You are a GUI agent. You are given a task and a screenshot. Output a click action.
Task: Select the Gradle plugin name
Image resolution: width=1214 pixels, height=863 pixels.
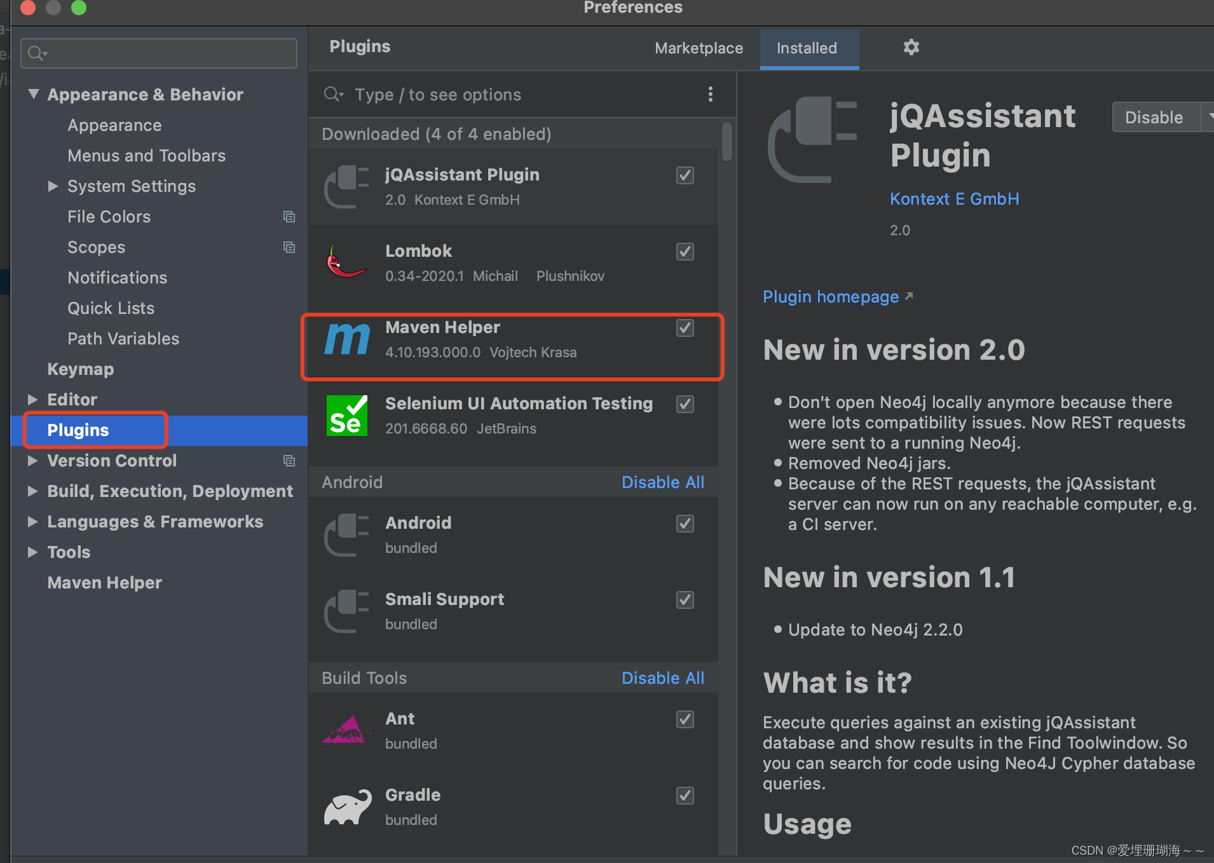click(413, 795)
